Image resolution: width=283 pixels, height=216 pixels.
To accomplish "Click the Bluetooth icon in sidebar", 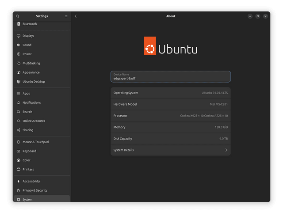I will (x=19, y=24).
